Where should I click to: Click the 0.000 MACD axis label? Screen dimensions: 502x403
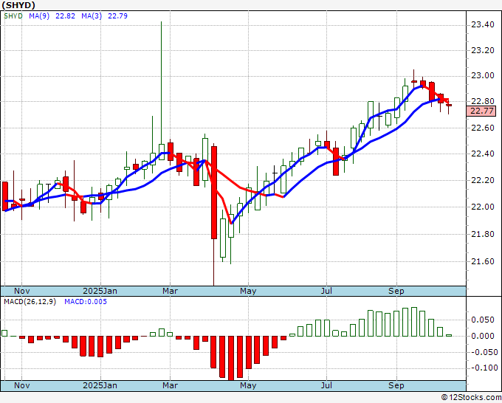click(x=483, y=336)
